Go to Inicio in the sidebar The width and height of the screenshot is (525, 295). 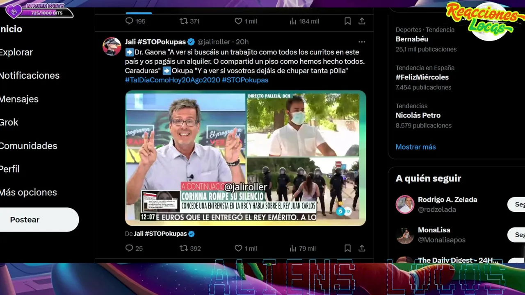pos(11,29)
